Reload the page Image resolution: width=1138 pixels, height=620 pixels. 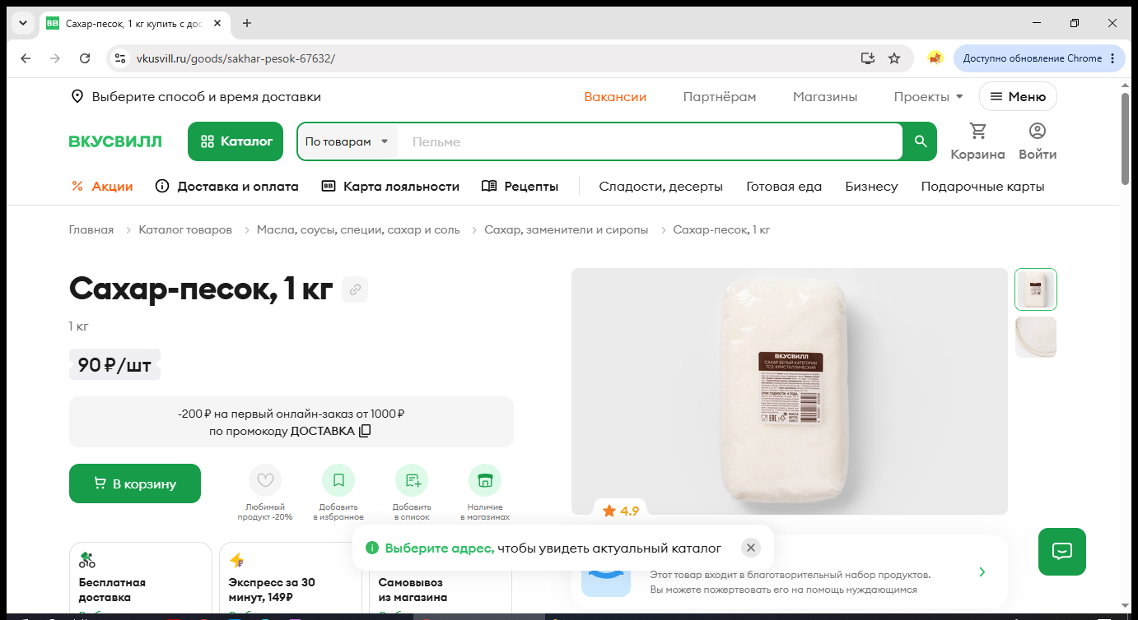point(85,58)
